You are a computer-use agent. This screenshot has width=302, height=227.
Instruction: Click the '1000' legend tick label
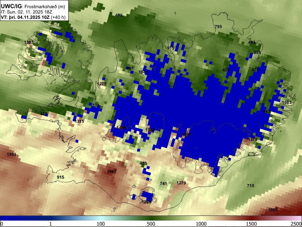[201, 224]
